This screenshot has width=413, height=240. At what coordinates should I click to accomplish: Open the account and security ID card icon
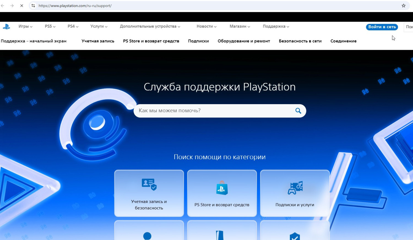[x=149, y=184]
